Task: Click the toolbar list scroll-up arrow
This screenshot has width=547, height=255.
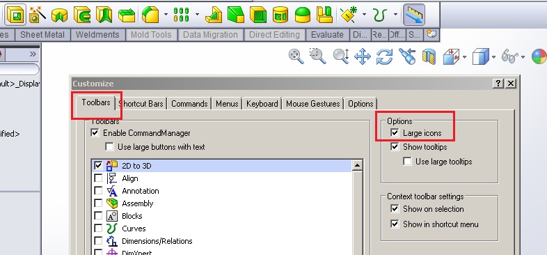Action: [x=357, y=165]
